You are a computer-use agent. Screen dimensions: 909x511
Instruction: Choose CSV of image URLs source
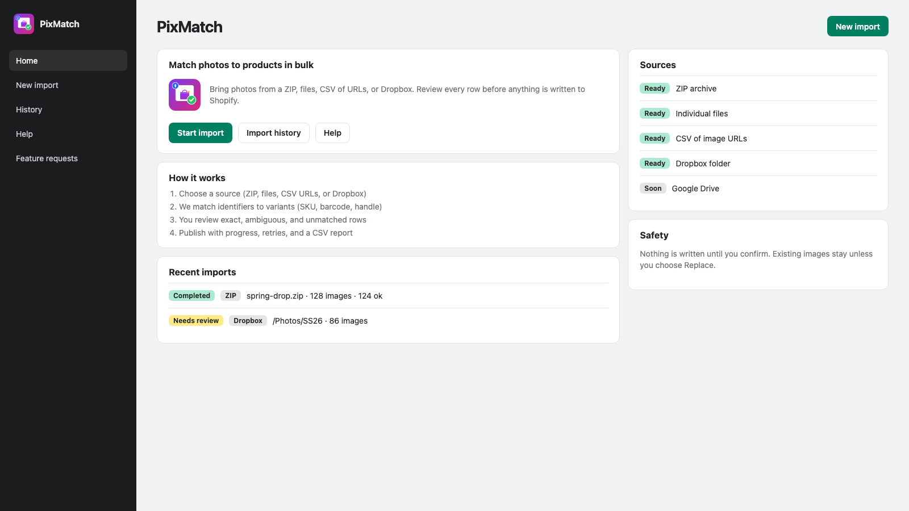(x=758, y=139)
